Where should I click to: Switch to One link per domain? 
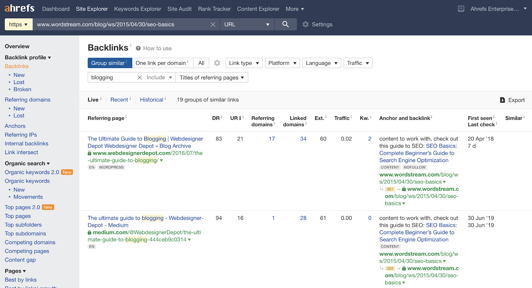tap(162, 63)
